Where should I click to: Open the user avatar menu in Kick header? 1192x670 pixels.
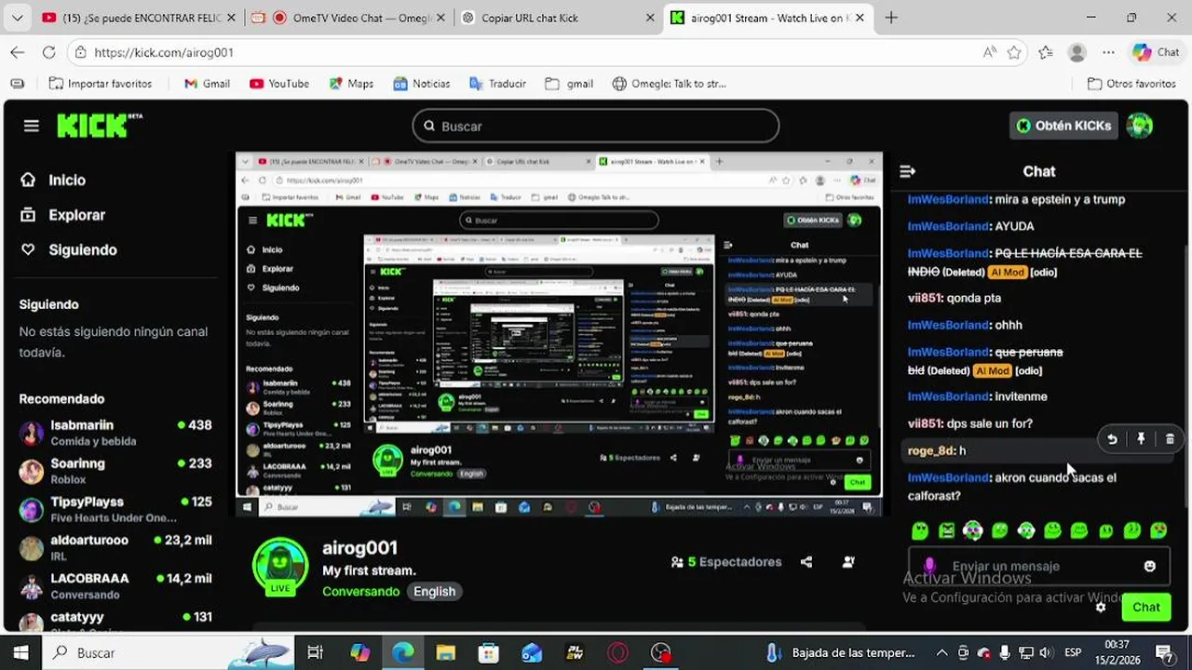pos(1139,126)
